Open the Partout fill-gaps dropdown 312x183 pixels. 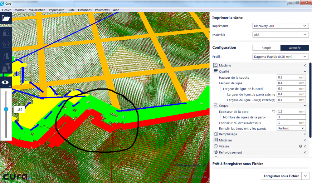pos(291,128)
